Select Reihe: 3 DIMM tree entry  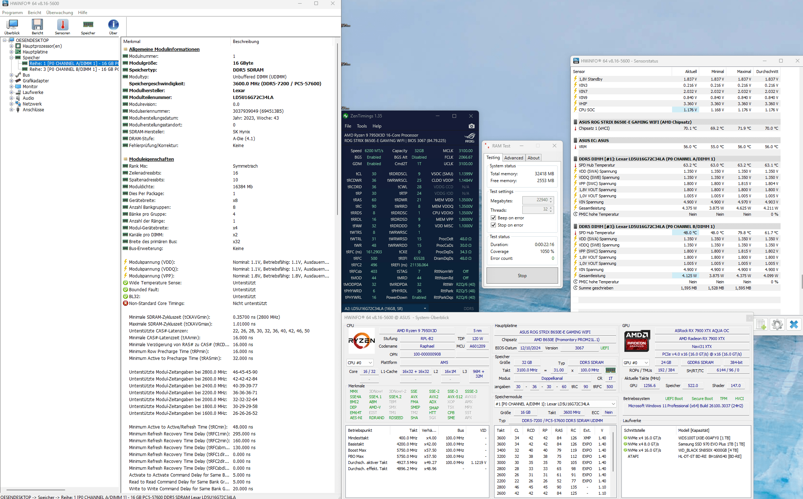tap(72, 69)
